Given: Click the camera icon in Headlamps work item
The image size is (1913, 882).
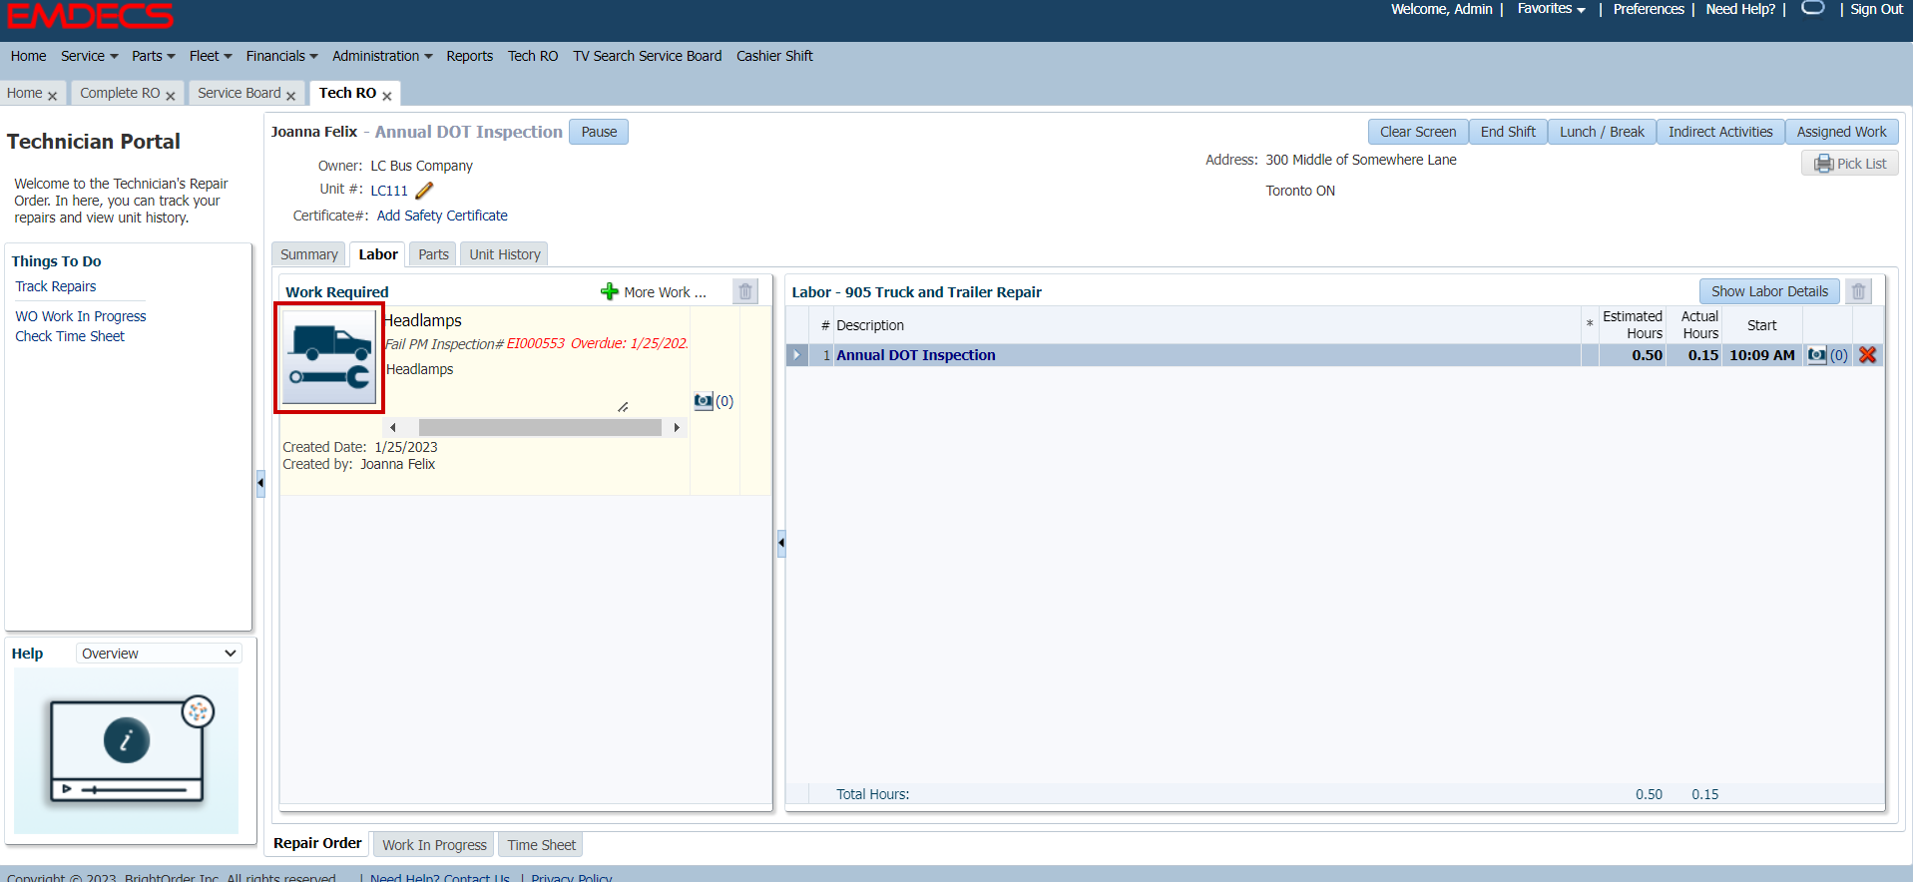Looking at the screenshot, I should 704,401.
